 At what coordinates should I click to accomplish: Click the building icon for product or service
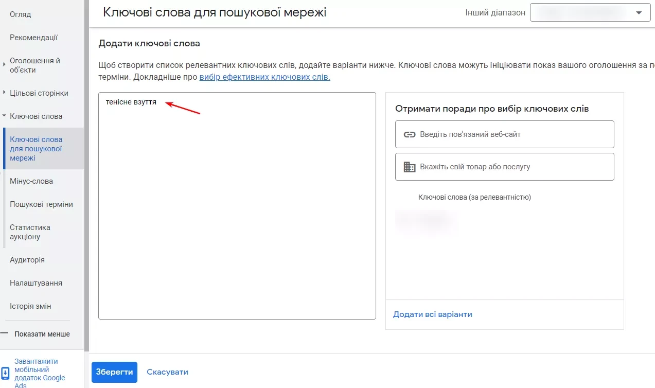point(410,167)
